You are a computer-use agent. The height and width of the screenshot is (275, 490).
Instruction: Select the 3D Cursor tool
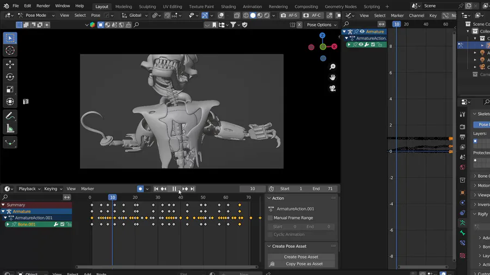click(x=10, y=51)
